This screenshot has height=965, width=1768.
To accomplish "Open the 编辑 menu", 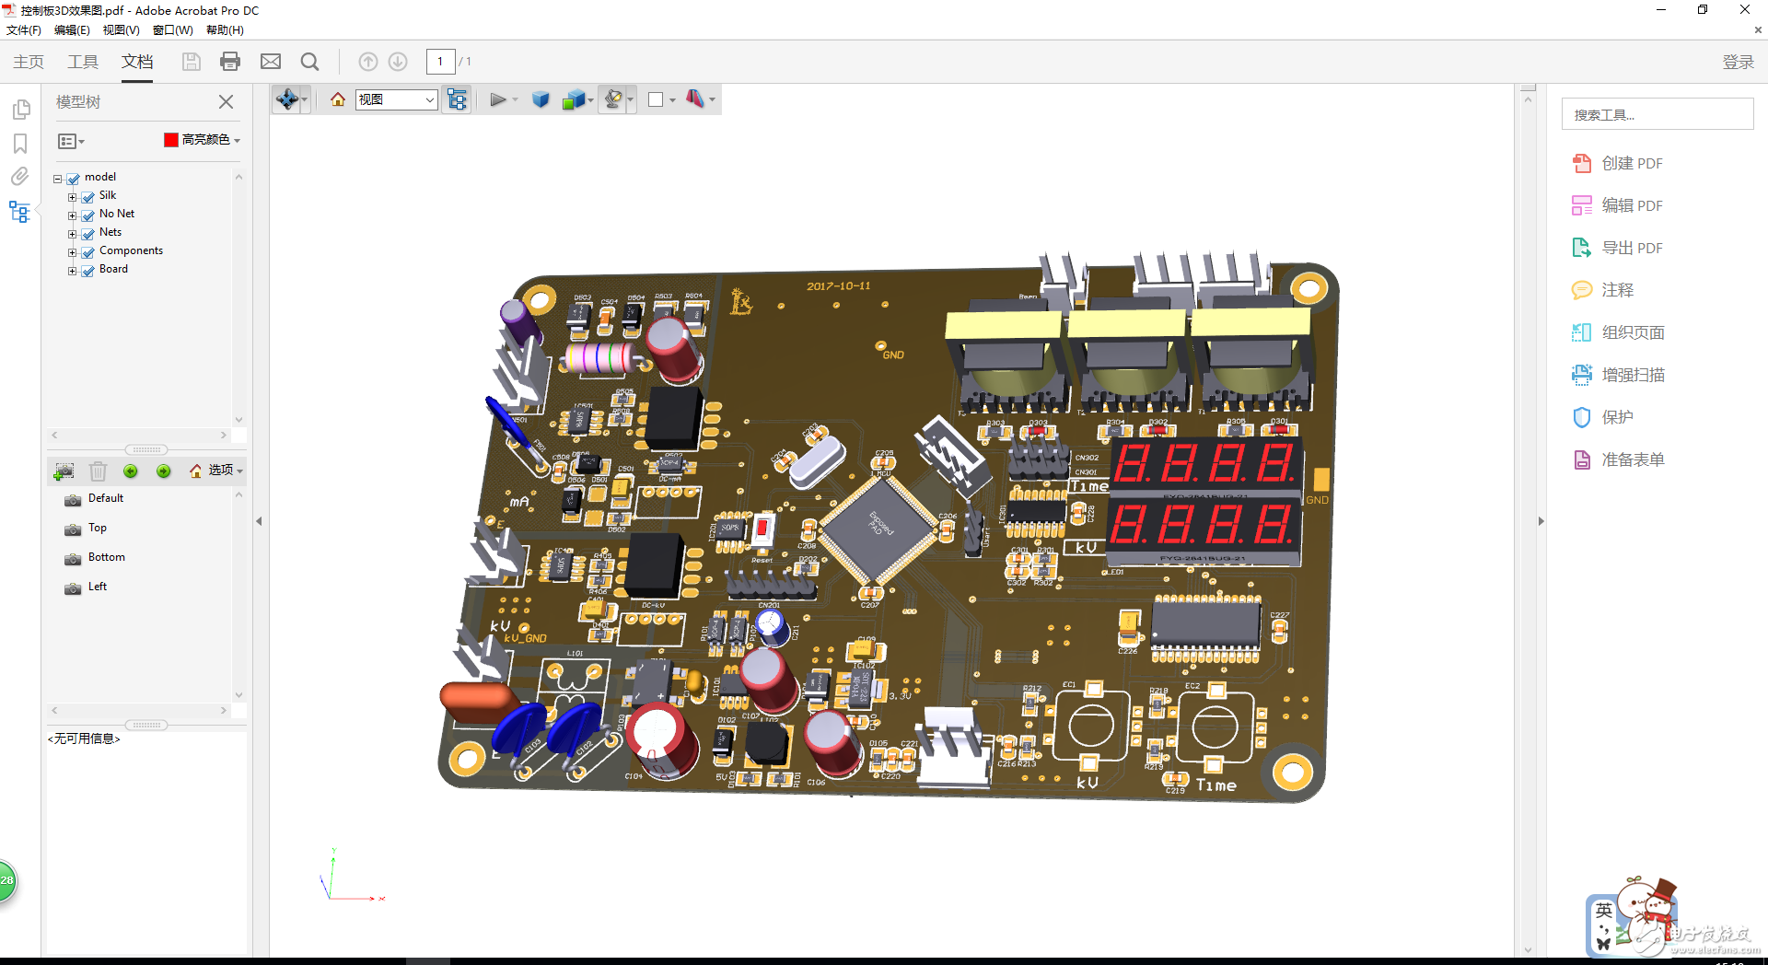I will (71, 29).
